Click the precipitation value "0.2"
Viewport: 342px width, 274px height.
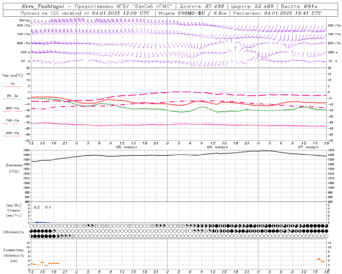(37, 207)
